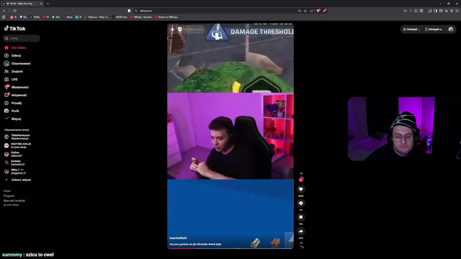This screenshot has width=461, height=259.
Task: Like the video with the heart icon
Action: click(301, 189)
